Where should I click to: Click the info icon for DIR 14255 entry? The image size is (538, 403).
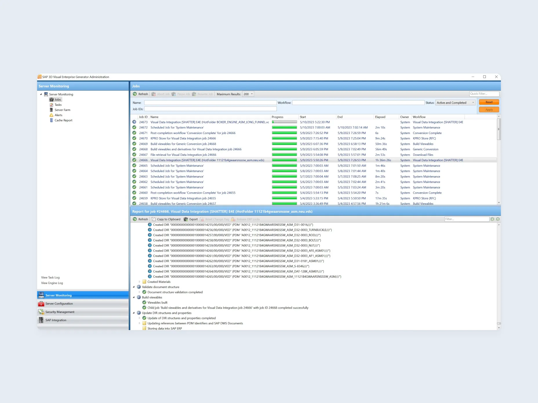150,225
